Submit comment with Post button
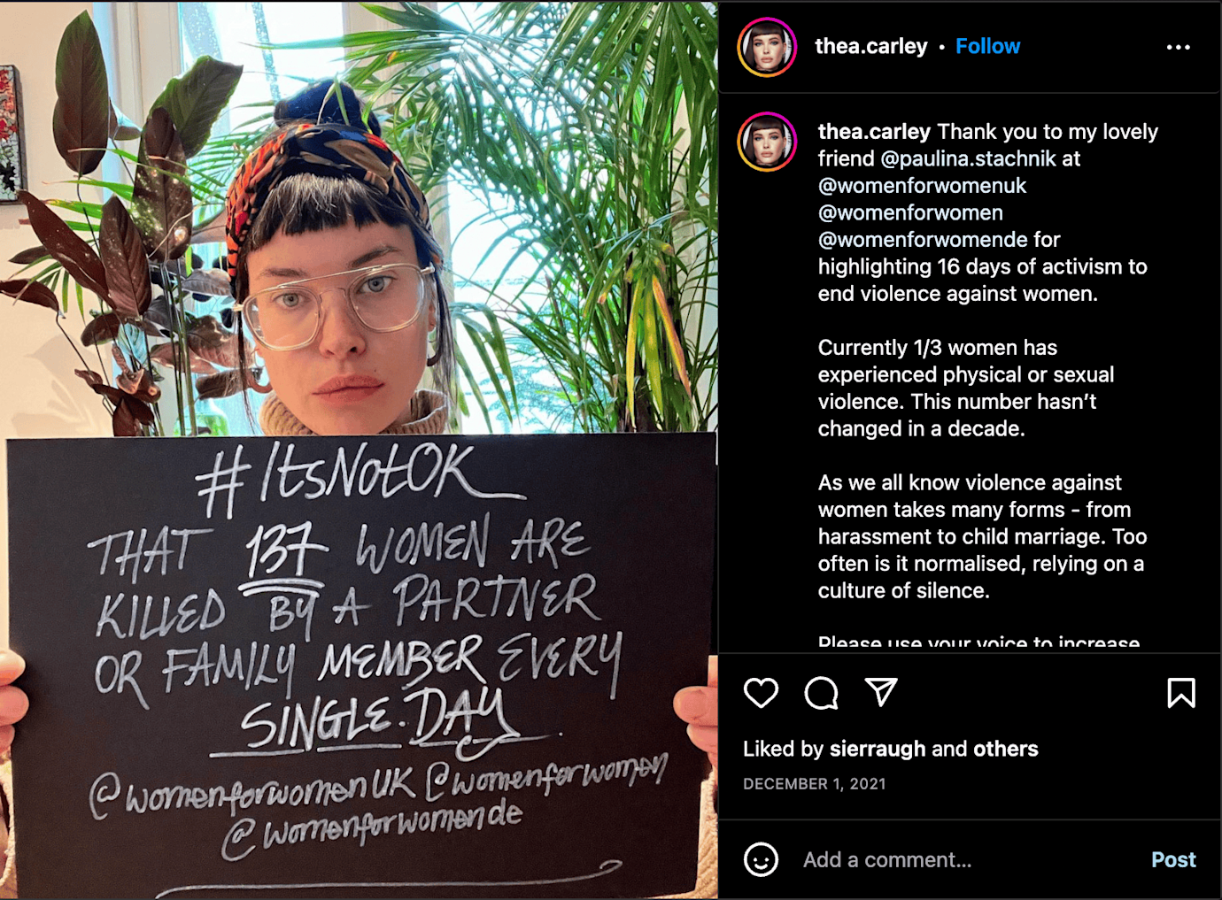Screen dimensions: 1222x900 click(x=1173, y=859)
